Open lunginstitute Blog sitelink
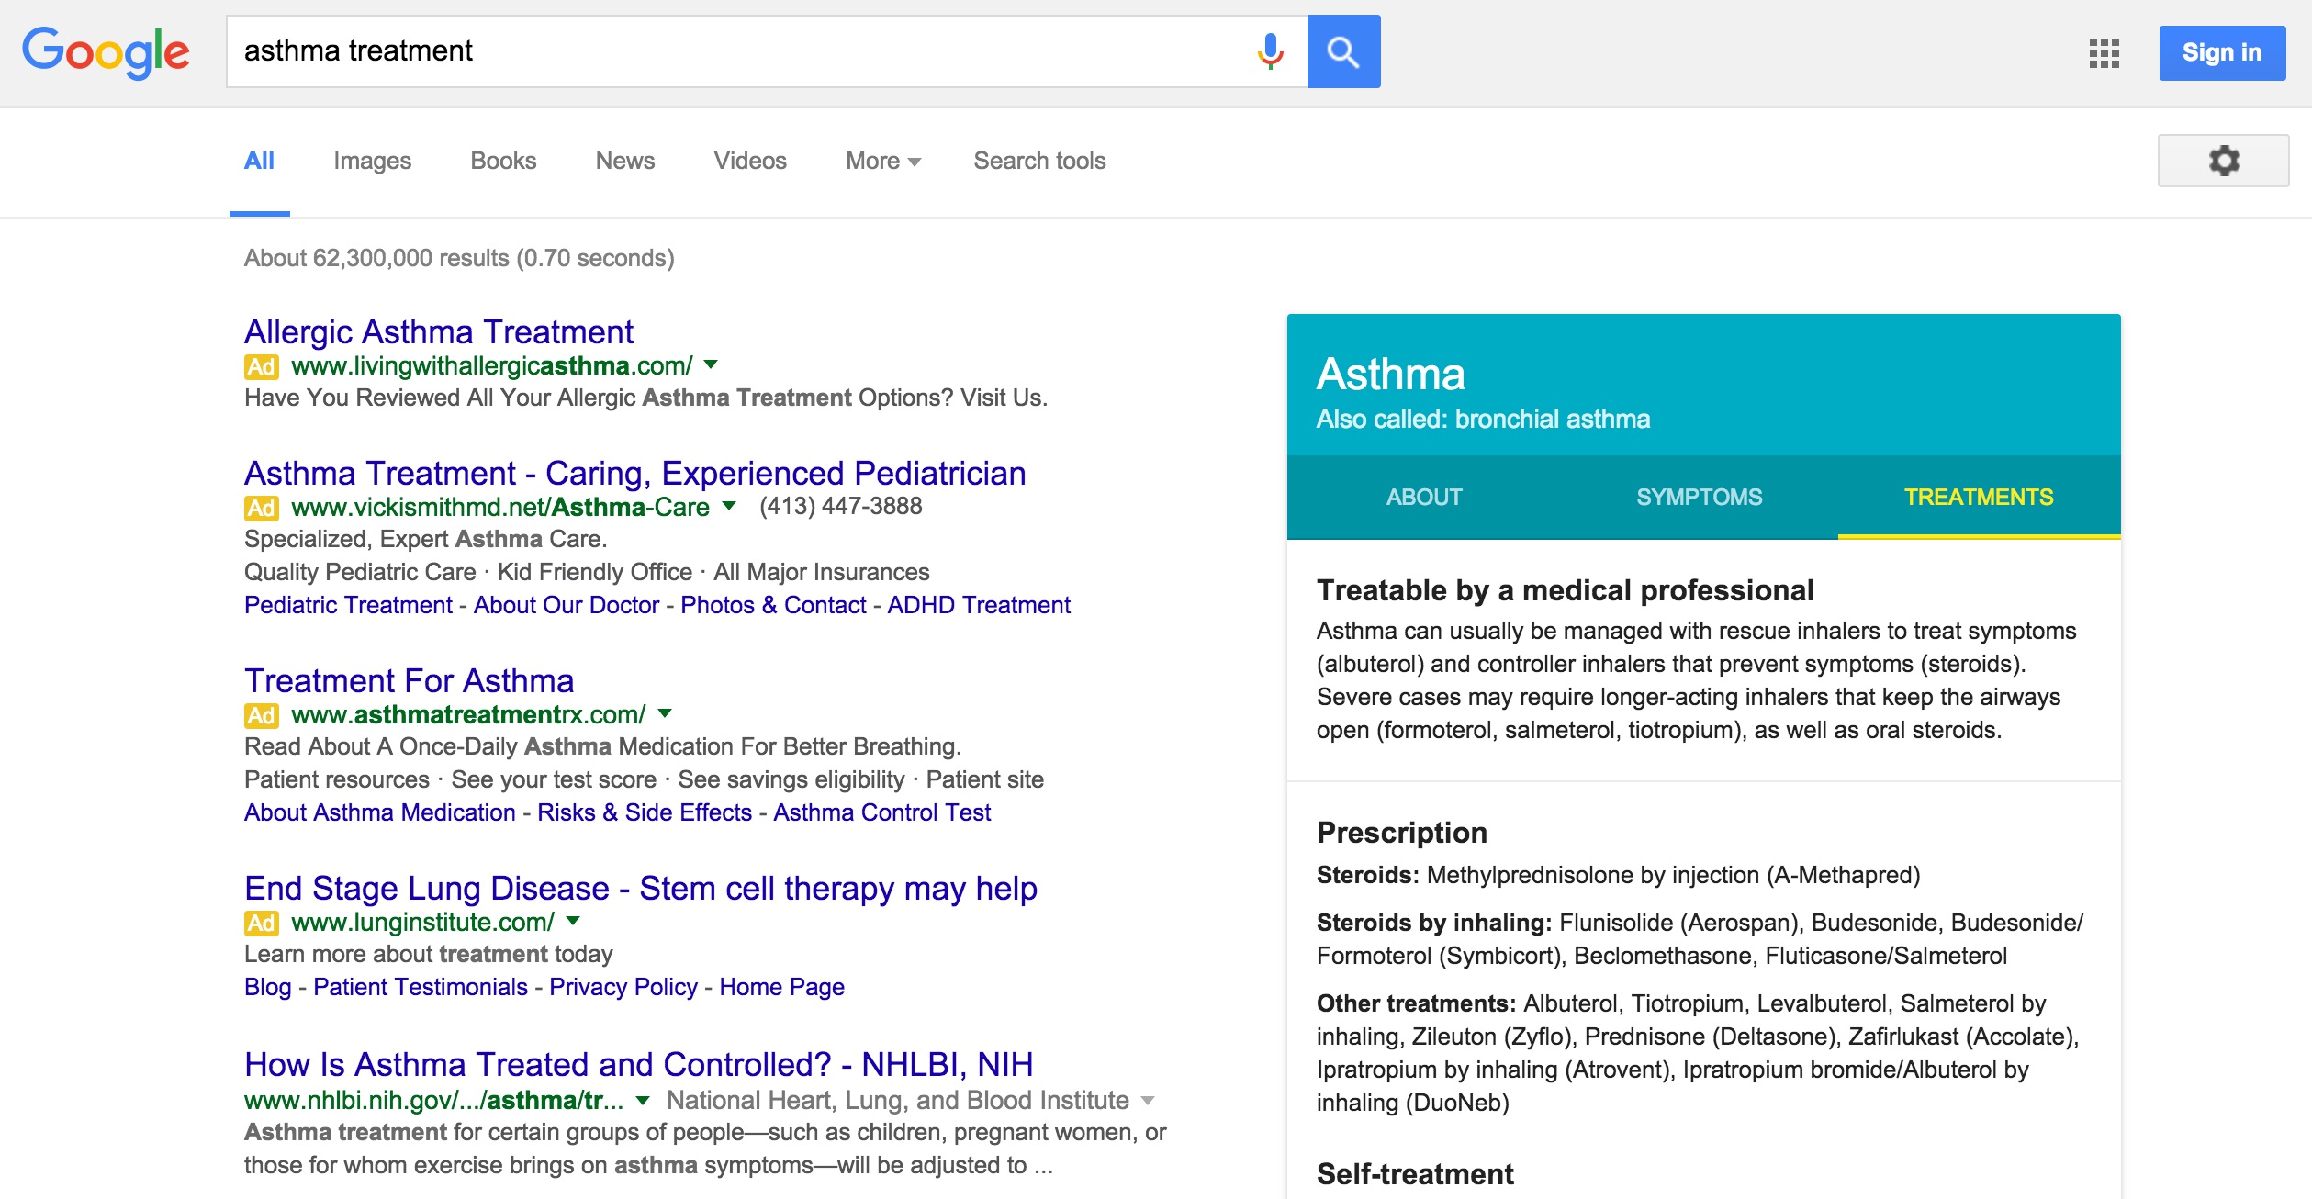This screenshot has width=2312, height=1199. click(x=267, y=987)
